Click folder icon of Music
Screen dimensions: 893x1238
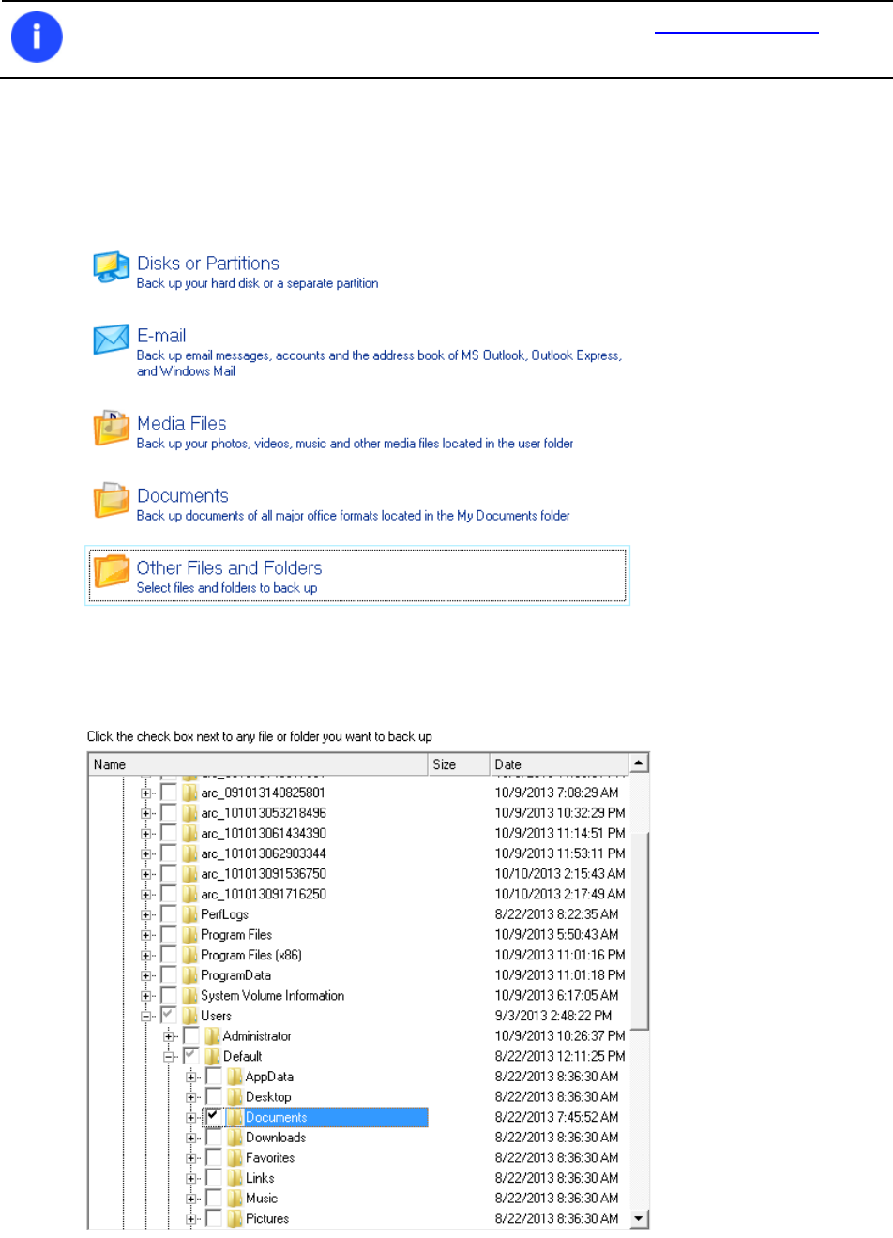pyautogui.click(x=235, y=1199)
